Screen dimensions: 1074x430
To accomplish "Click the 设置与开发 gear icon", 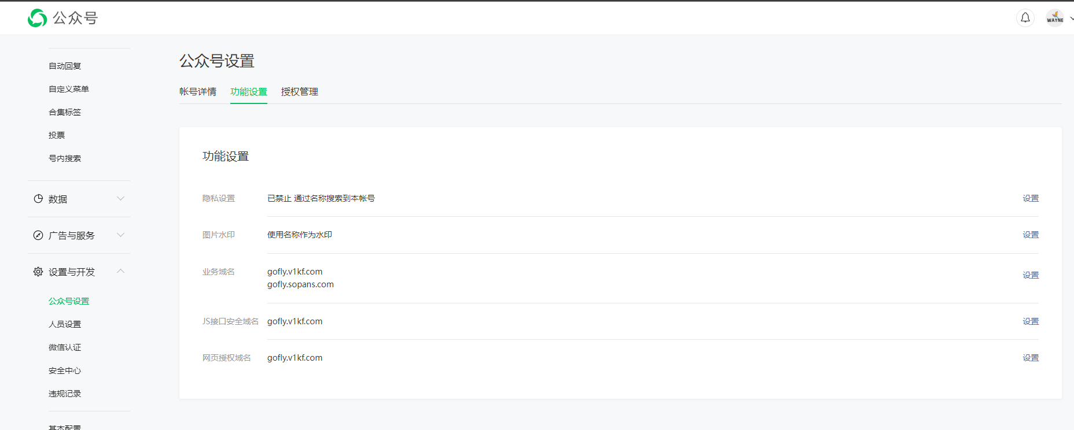I will [38, 272].
